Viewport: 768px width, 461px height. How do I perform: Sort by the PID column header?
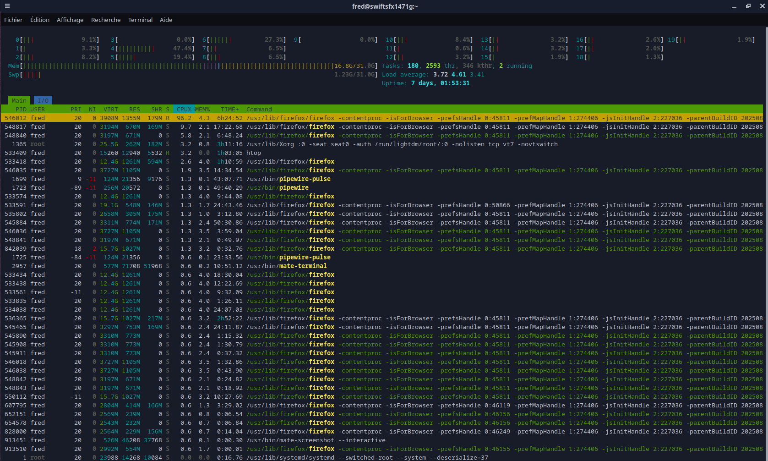21,110
